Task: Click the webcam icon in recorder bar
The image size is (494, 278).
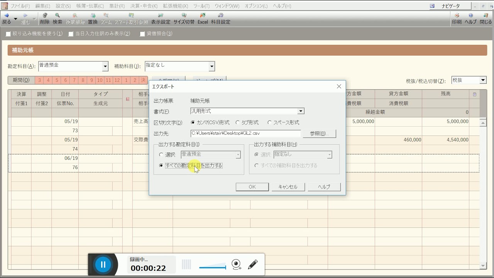Action: (237, 264)
